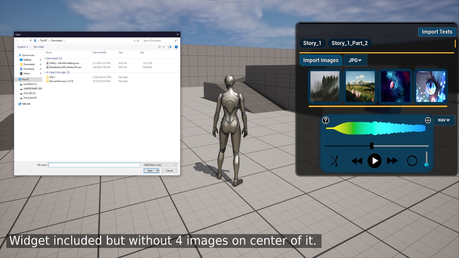
Task: Refresh the Downloads folder in the dialog
Action: click(138, 40)
